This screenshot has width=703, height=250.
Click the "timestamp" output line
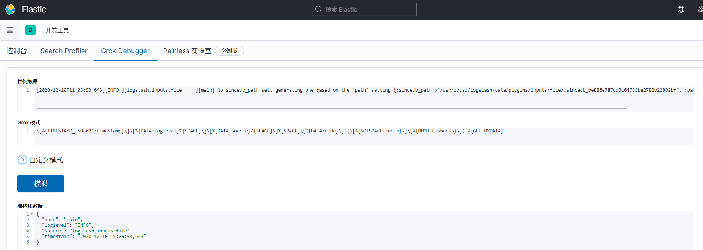tap(94, 237)
